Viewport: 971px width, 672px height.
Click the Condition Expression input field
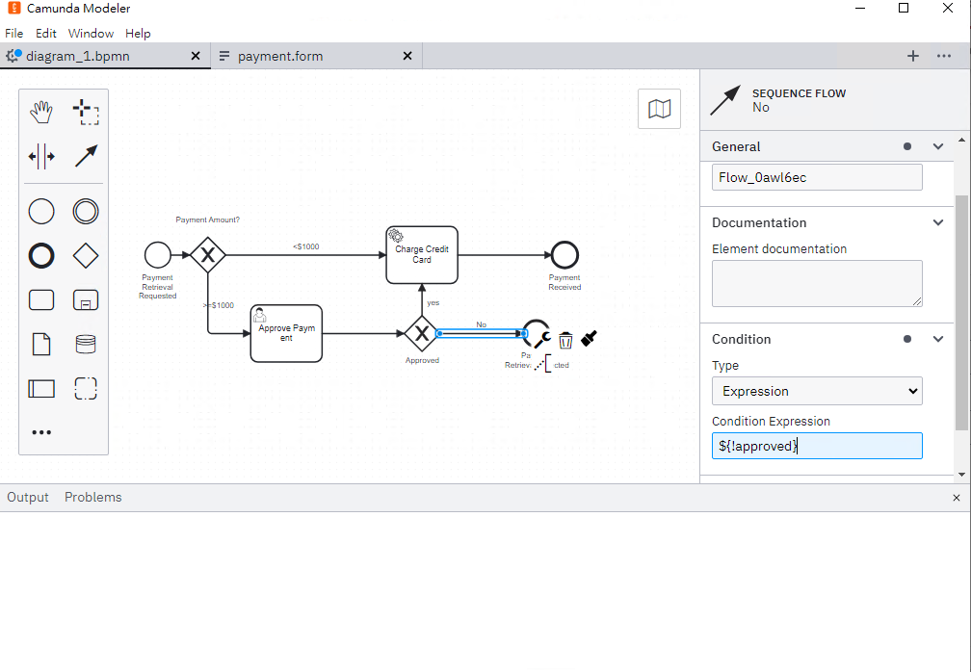[817, 446]
